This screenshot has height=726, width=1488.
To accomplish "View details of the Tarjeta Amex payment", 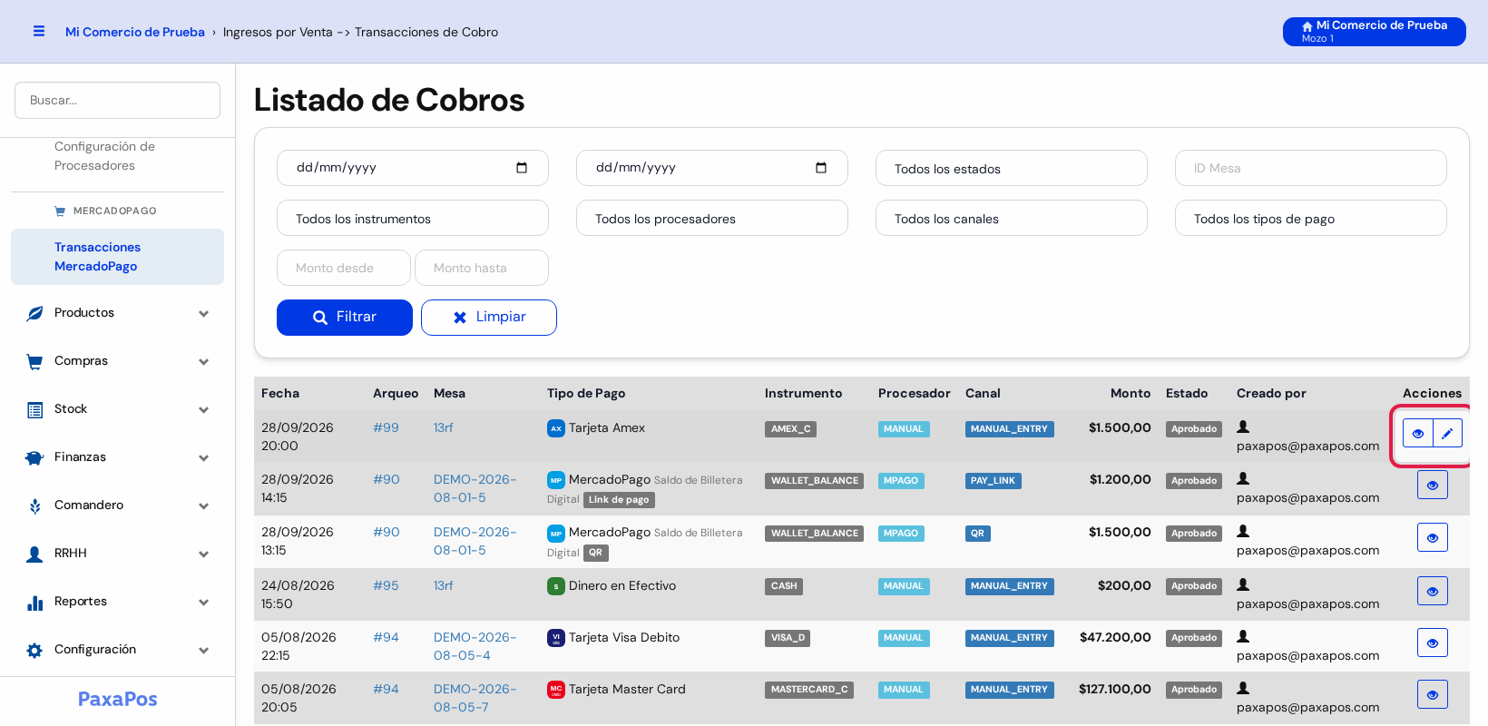I will (1417, 433).
